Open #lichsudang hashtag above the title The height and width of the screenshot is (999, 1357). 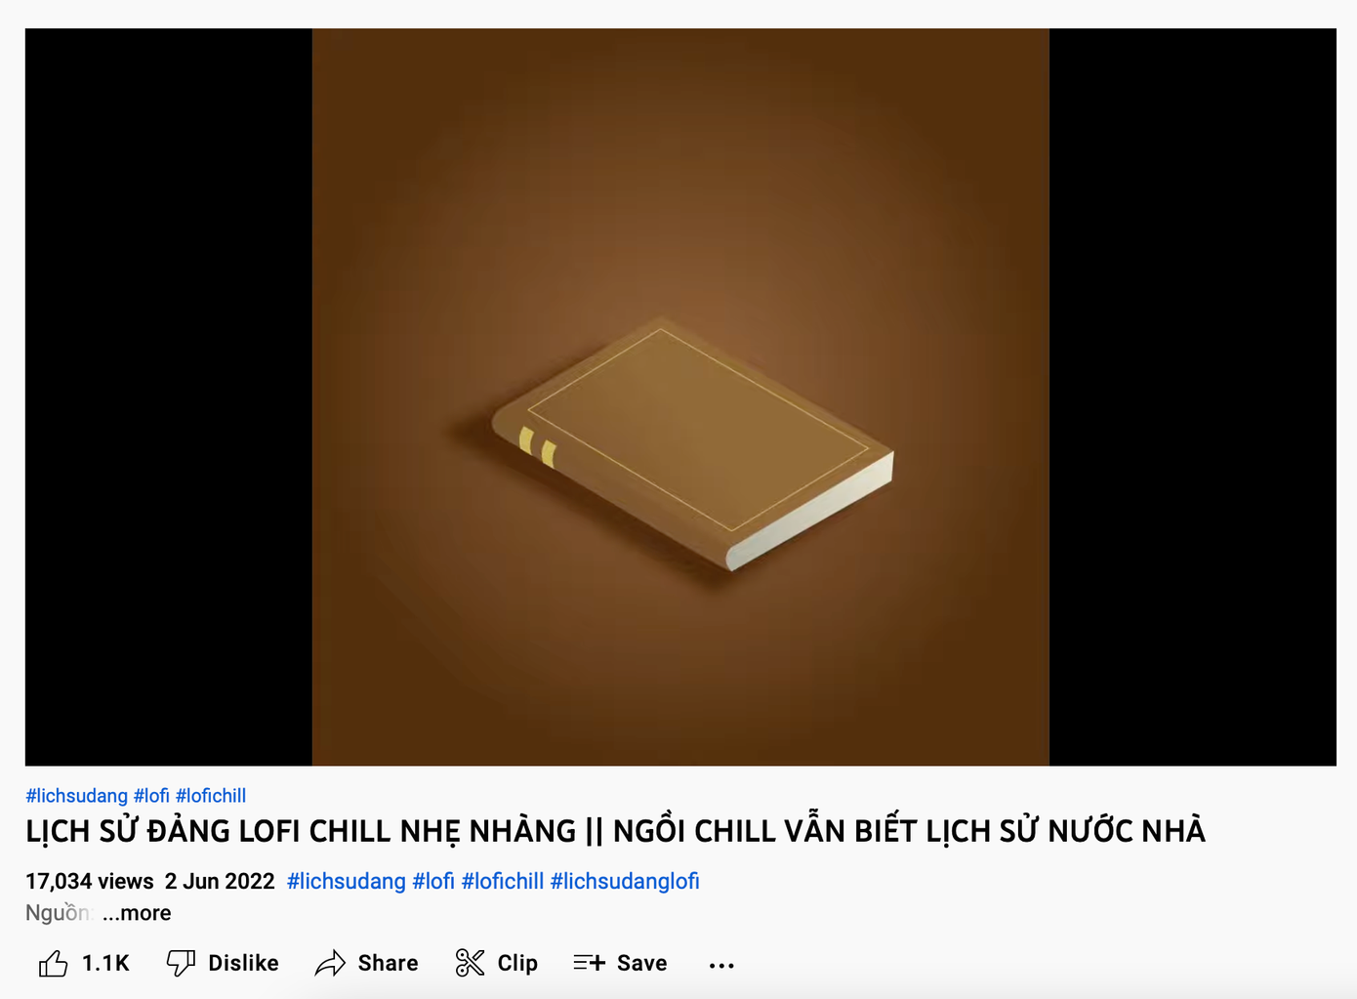pyautogui.click(x=76, y=796)
